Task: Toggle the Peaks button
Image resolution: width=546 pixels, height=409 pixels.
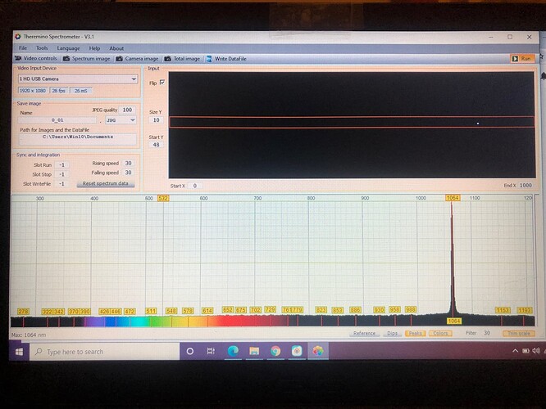Action: point(415,333)
